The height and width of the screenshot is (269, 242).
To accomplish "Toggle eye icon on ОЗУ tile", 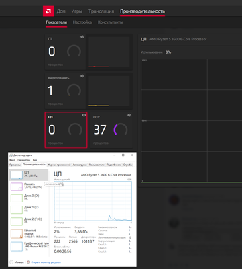I will pos(129,115).
